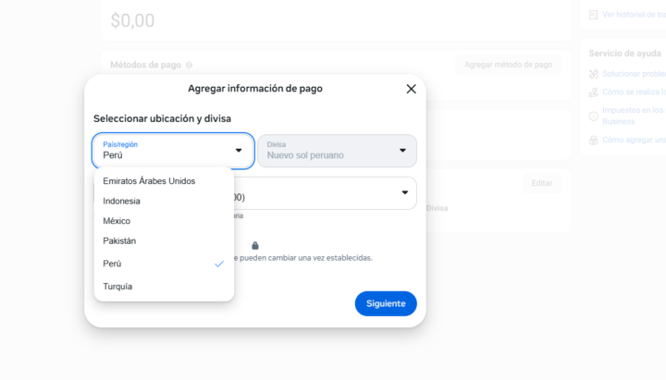Open Ver historial de transacciones link
The height and width of the screenshot is (380, 666).
coord(634,15)
